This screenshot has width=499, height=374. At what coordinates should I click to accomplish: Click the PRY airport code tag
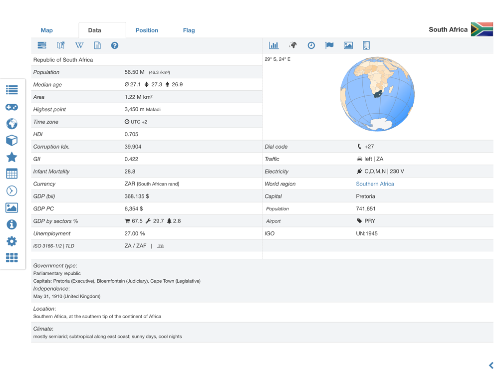[366, 221]
